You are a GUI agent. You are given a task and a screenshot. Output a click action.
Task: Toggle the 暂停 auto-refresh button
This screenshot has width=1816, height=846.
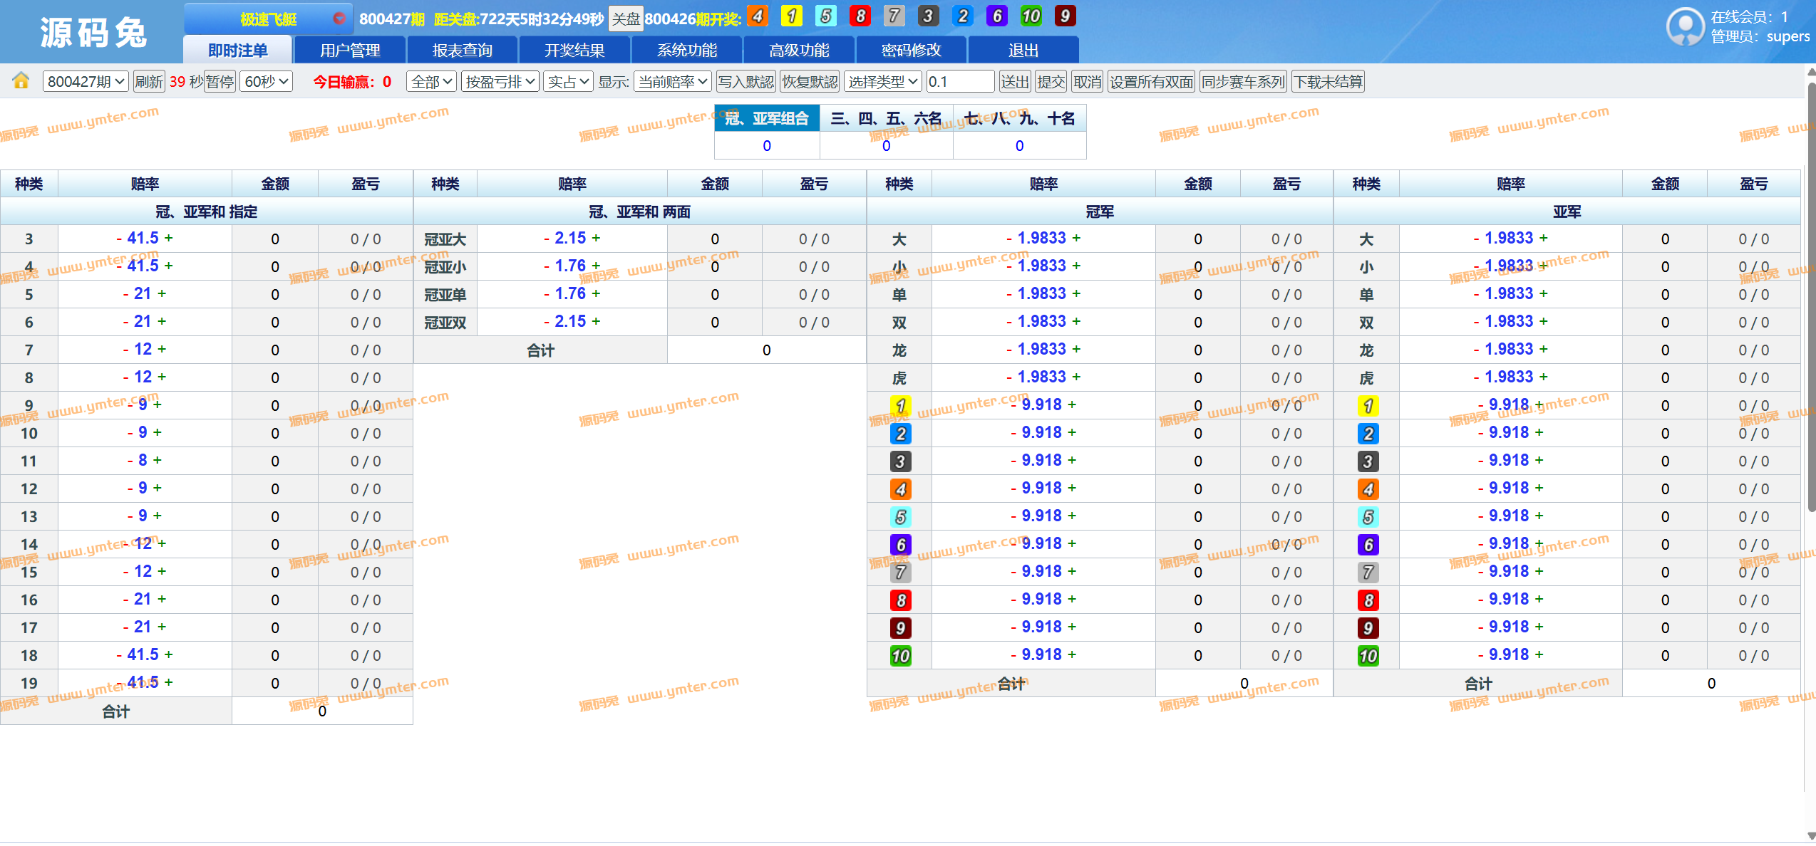point(220,82)
